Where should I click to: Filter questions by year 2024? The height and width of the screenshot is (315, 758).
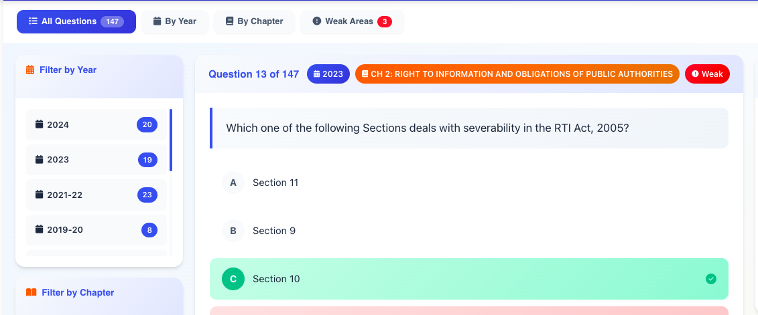click(97, 124)
